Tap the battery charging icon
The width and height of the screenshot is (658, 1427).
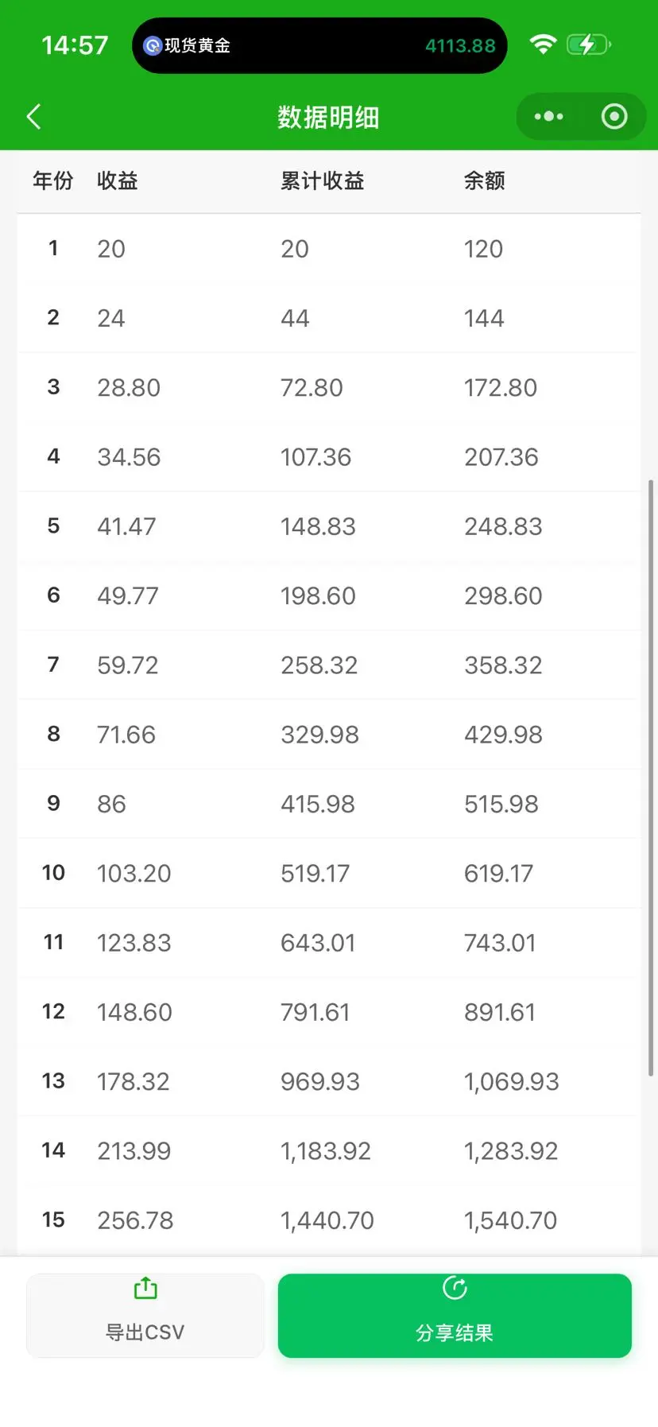click(x=589, y=45)
